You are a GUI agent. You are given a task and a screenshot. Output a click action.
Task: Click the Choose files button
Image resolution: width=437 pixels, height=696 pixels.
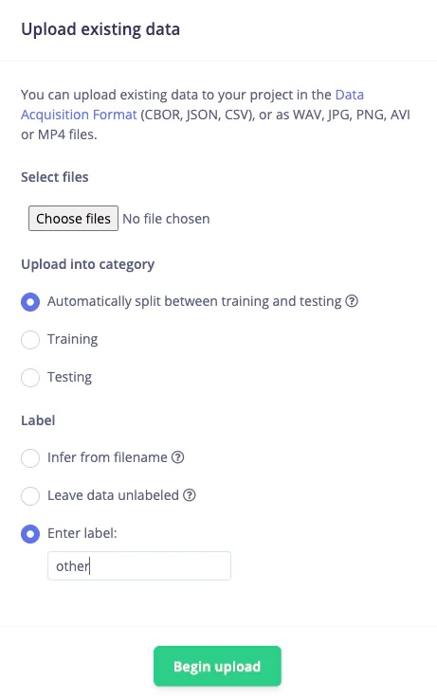73,219
